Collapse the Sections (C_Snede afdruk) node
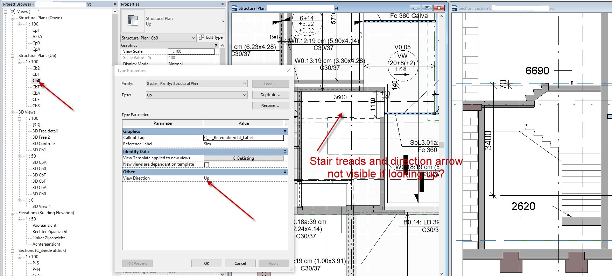Screen dimensions: 612x276 pos(13,250)
